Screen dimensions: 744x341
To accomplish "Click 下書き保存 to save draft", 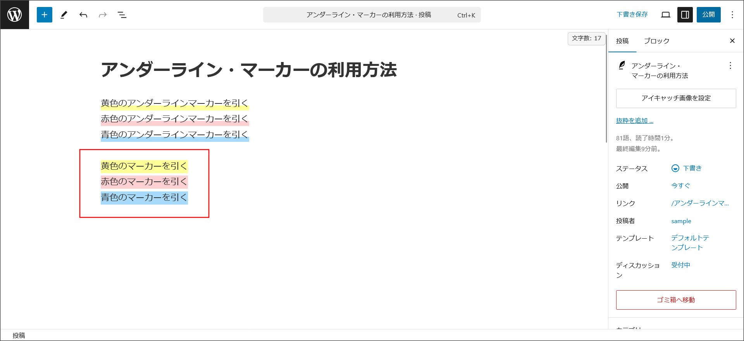I will (632, 14).
